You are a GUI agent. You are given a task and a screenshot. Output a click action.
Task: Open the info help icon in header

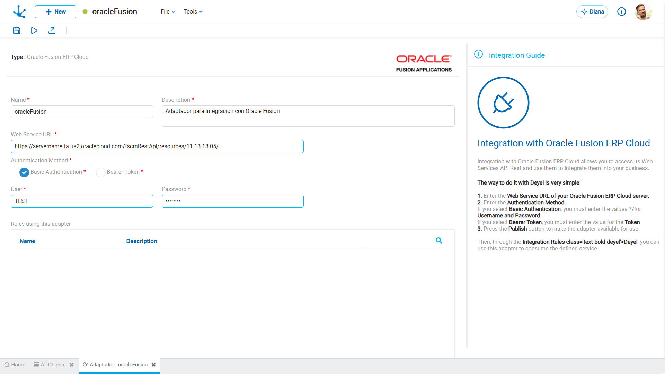622,12
